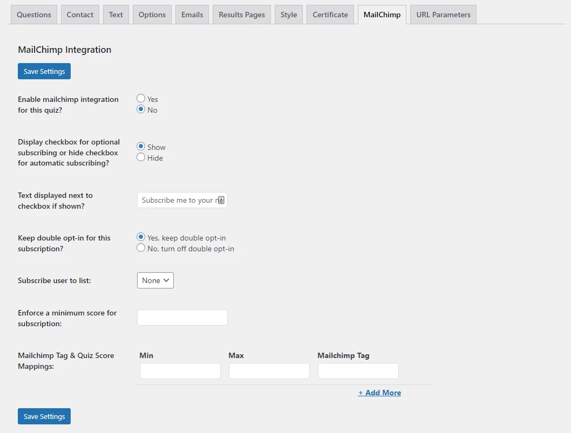Click the checkbox text input field
Viewport: 571px width, 433px height.
(x=182, y=200)
